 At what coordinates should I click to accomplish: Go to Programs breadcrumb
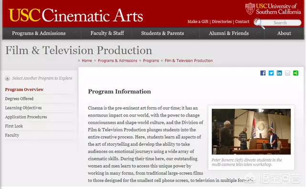click(151, 60)
